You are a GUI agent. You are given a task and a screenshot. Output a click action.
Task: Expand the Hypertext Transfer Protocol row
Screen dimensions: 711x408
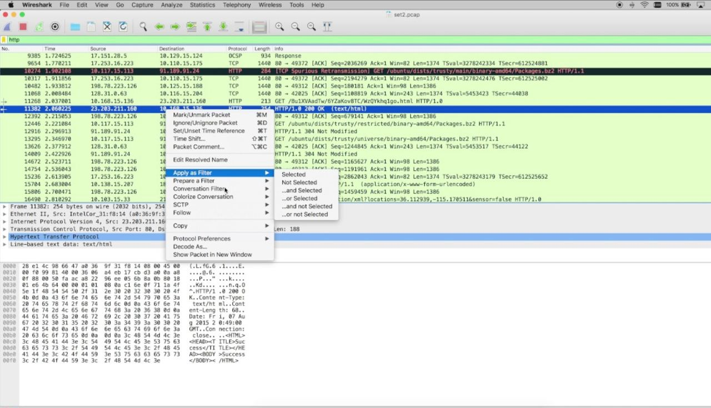4,236
